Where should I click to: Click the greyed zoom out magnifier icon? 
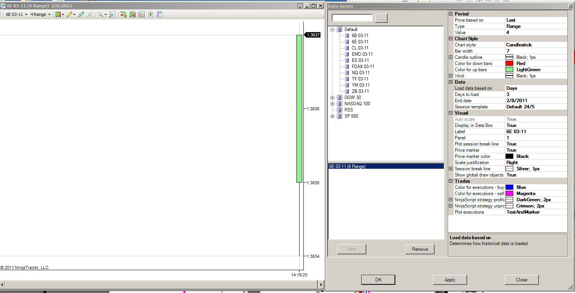point(90,14)
